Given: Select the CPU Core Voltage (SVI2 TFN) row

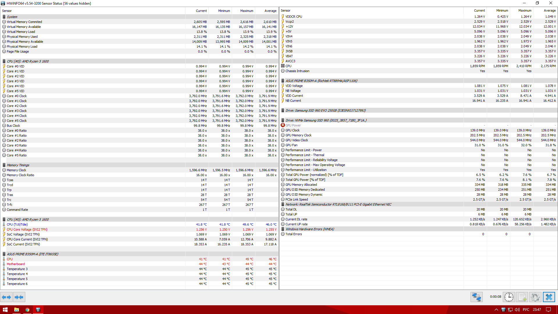Looking at the screenshot, I should click(x=27, y=229).
